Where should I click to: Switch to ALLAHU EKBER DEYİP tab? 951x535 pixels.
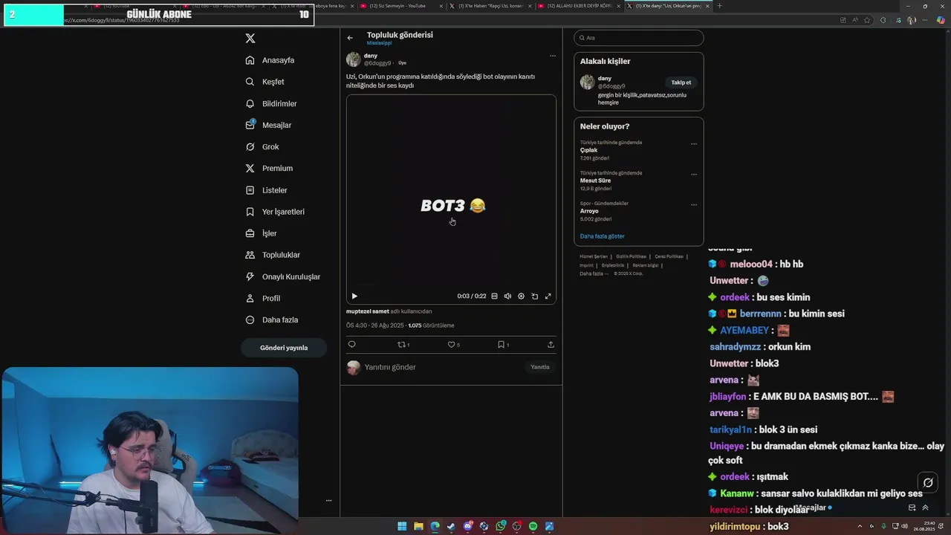580,6
